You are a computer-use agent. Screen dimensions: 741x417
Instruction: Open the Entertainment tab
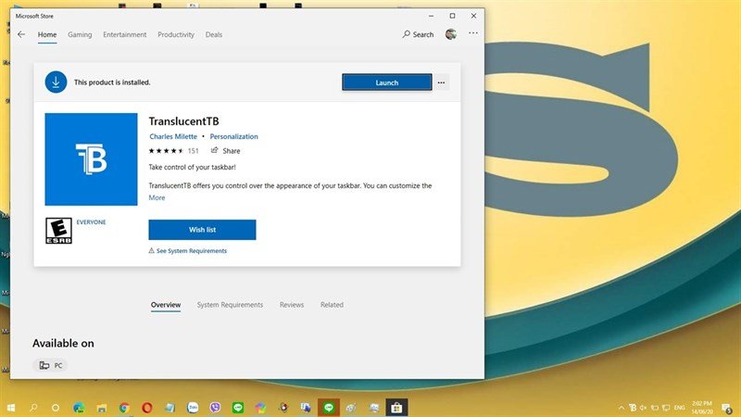click(x=125, y=34)
